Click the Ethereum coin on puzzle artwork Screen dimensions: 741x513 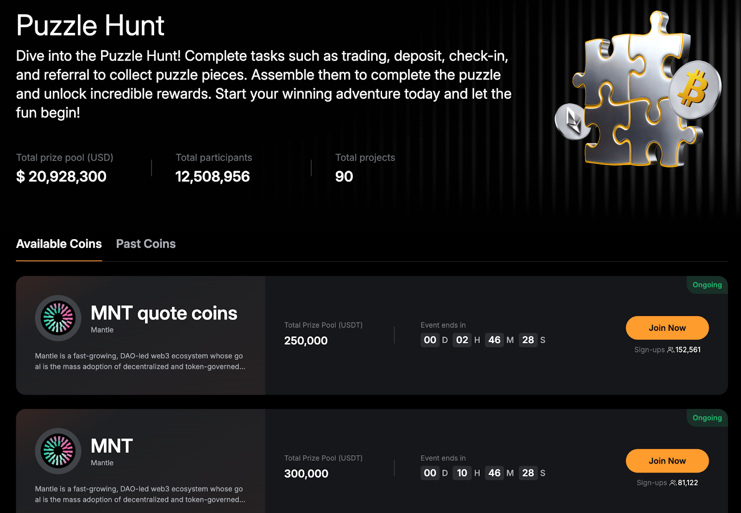pos(573,121)
